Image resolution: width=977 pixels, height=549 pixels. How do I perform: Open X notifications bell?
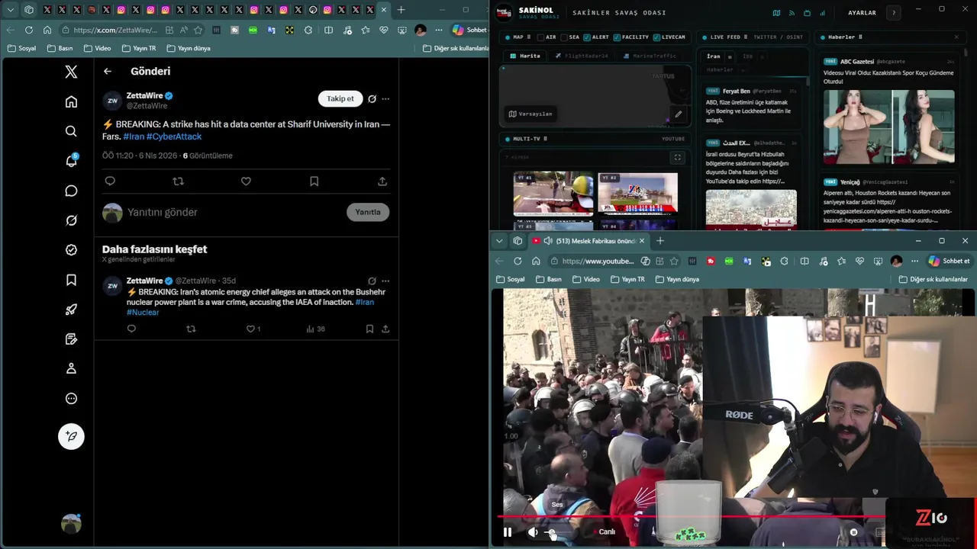coord(71,161)
